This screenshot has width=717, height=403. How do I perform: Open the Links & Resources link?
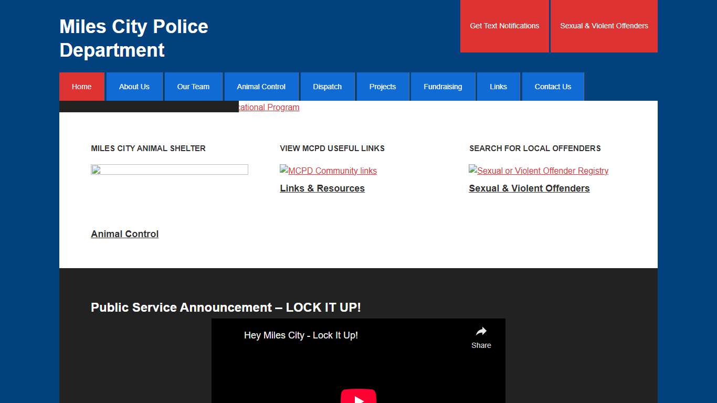(x=322, y=188)
